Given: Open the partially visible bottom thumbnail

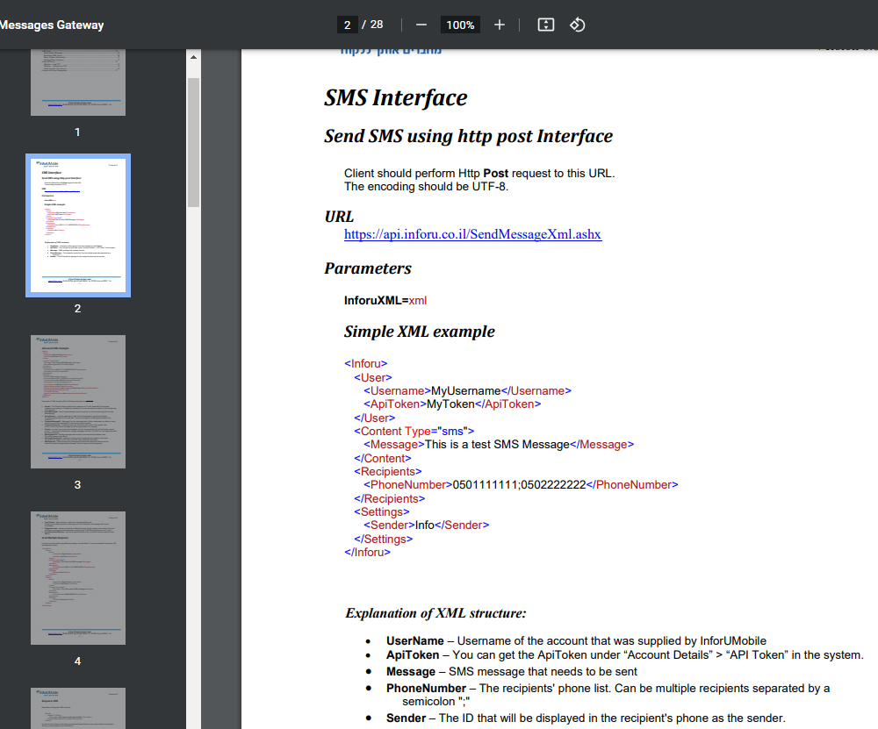Looking at the screenshot, I should [78, 708].
